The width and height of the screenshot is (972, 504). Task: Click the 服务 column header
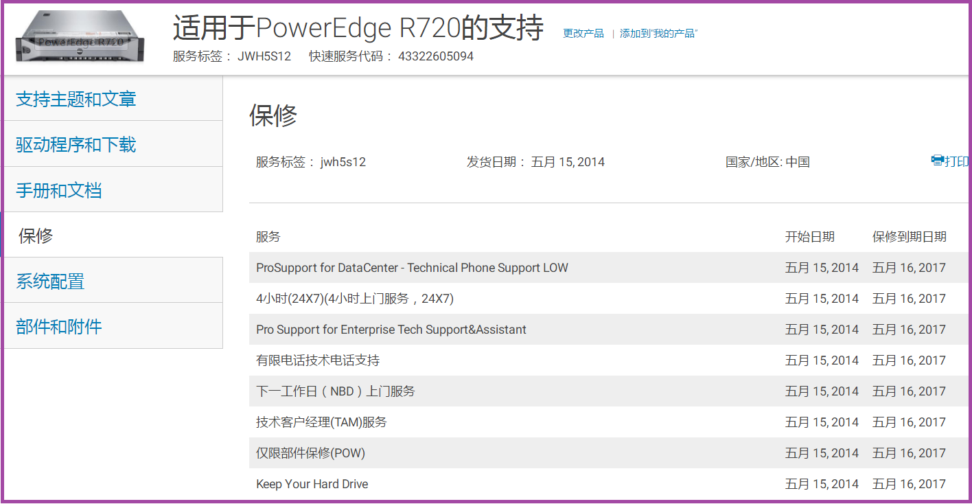click(x=268, y=237)
